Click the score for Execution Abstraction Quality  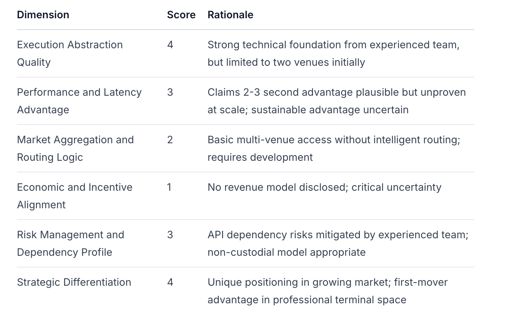click(x=170, y=45)
